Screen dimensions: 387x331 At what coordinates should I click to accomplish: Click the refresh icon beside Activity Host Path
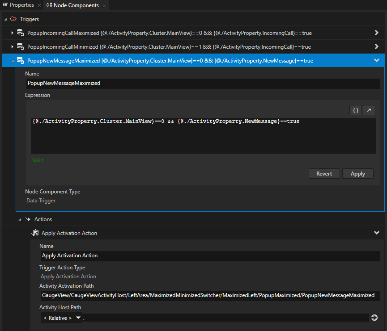[374, 318]
